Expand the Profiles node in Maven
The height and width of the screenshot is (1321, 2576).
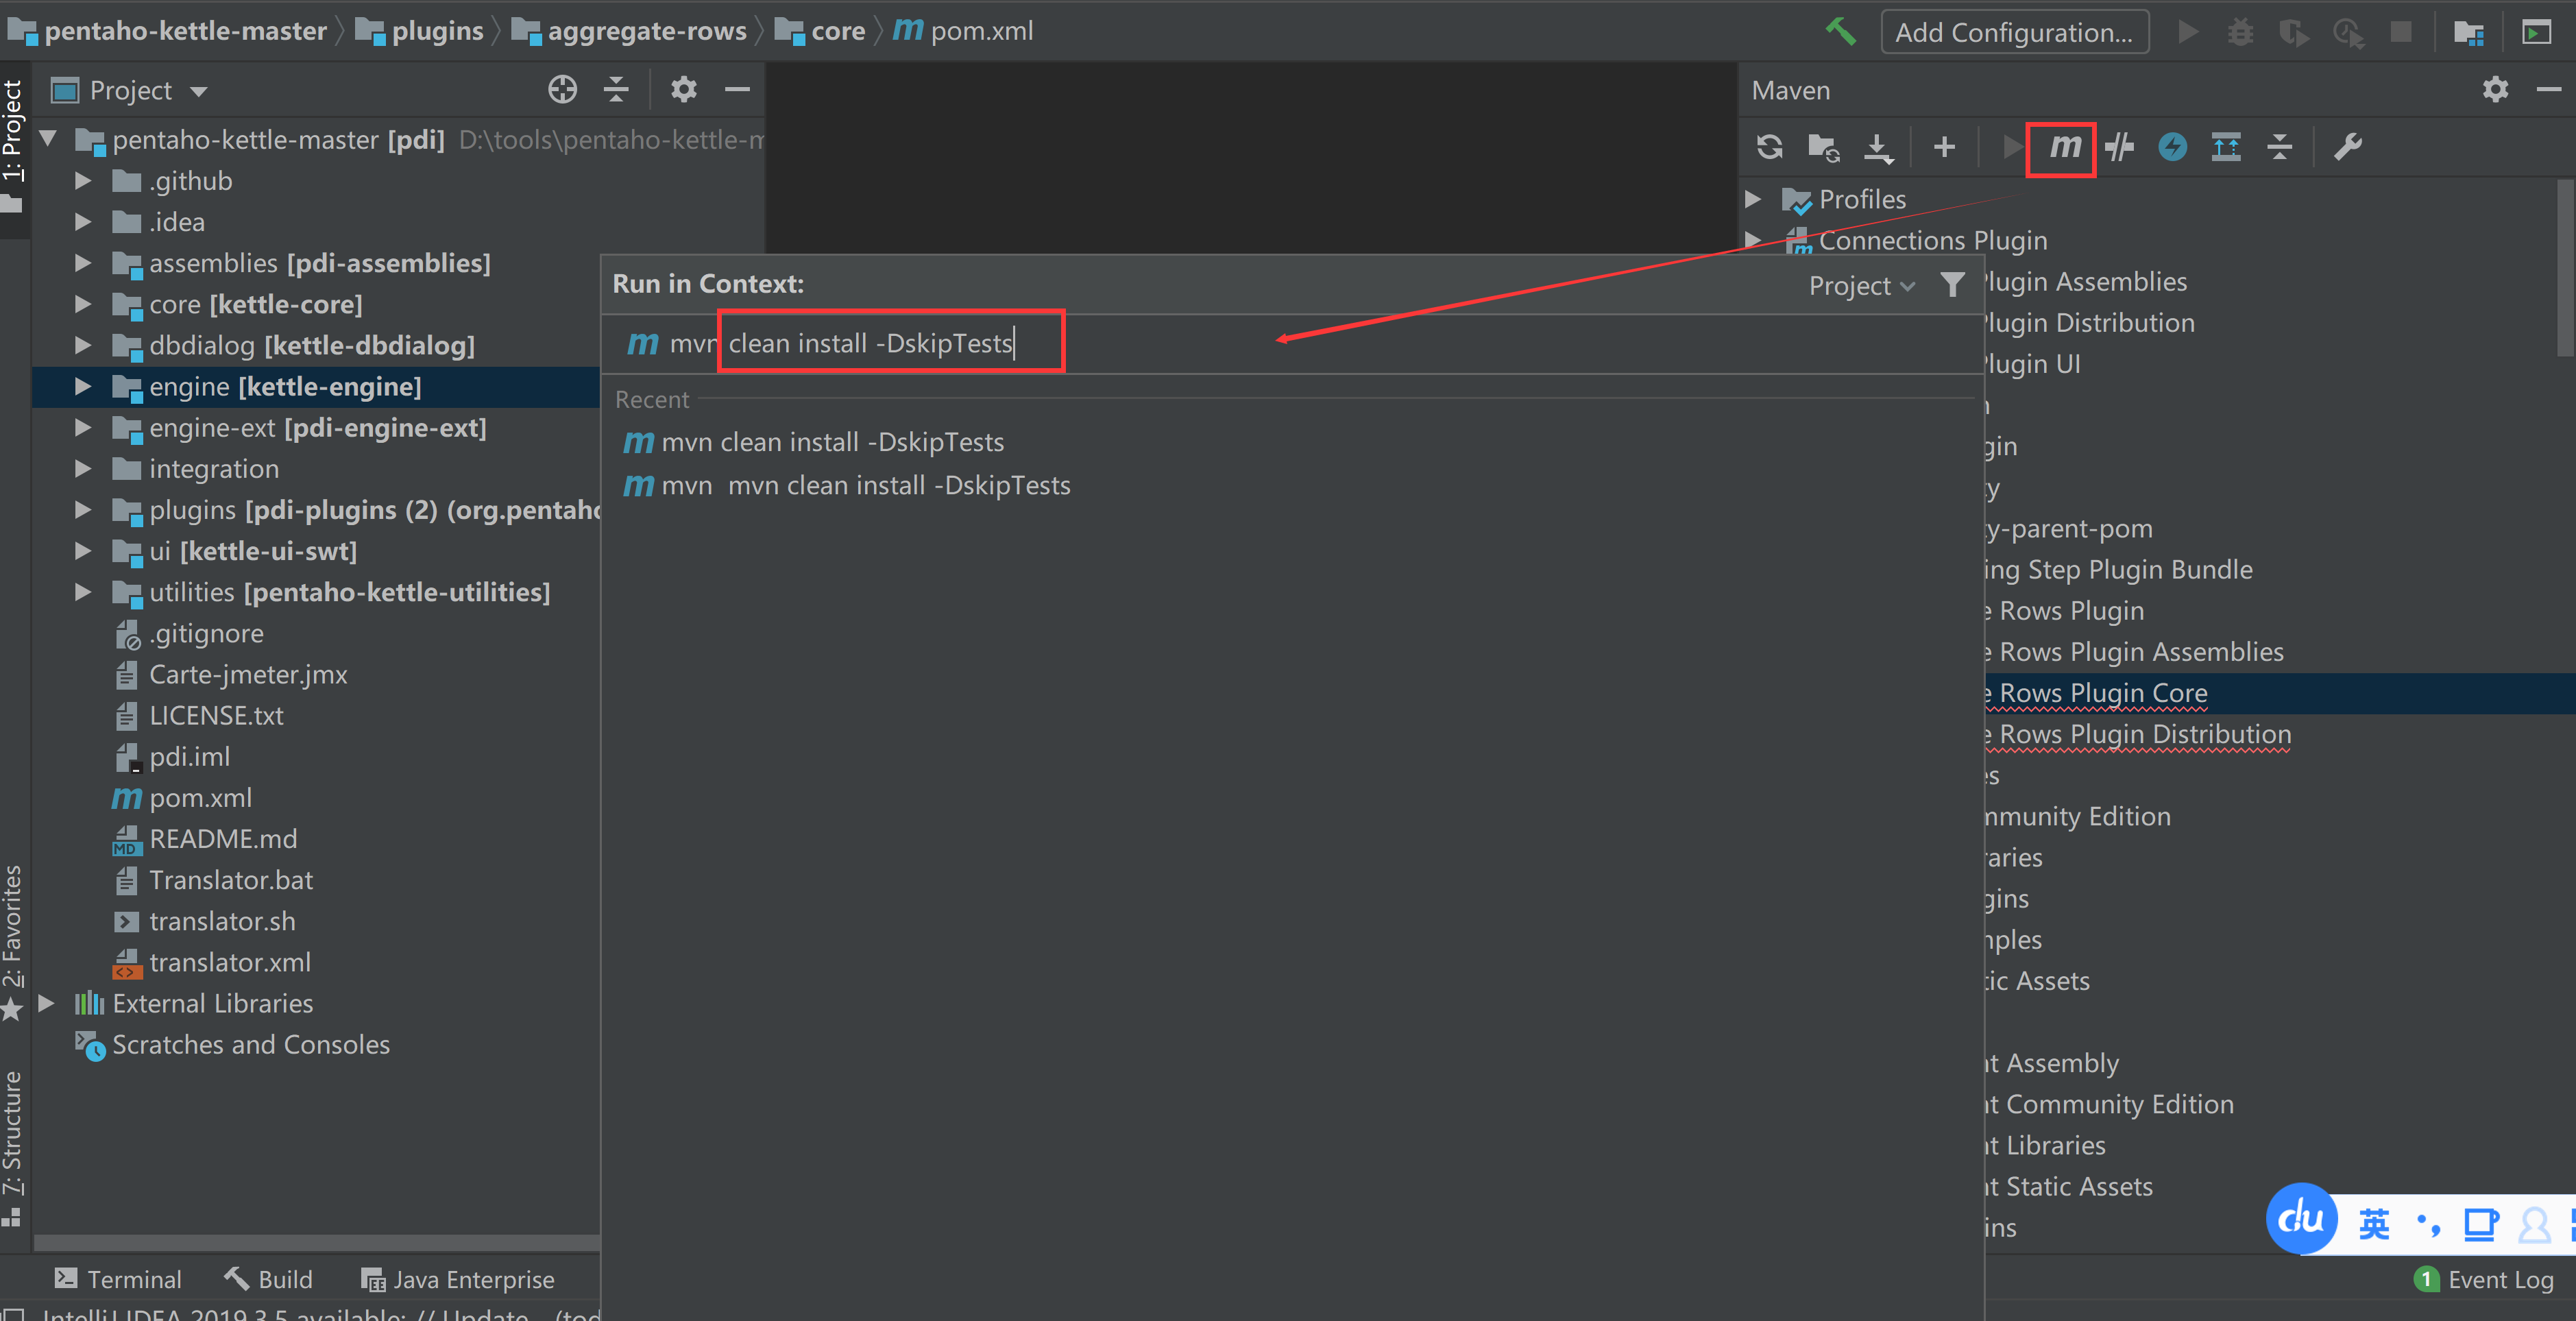(1753, 199)
